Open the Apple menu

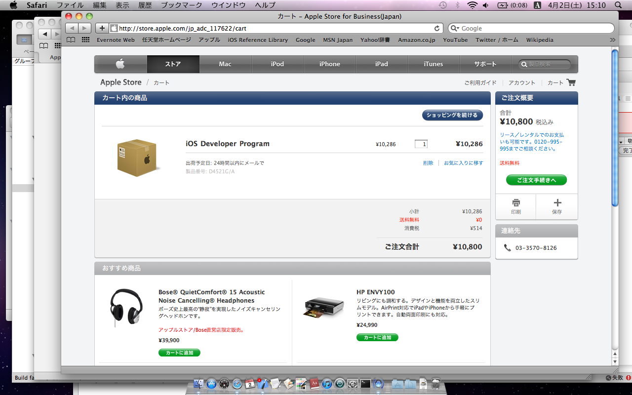[x=13, y=5]
